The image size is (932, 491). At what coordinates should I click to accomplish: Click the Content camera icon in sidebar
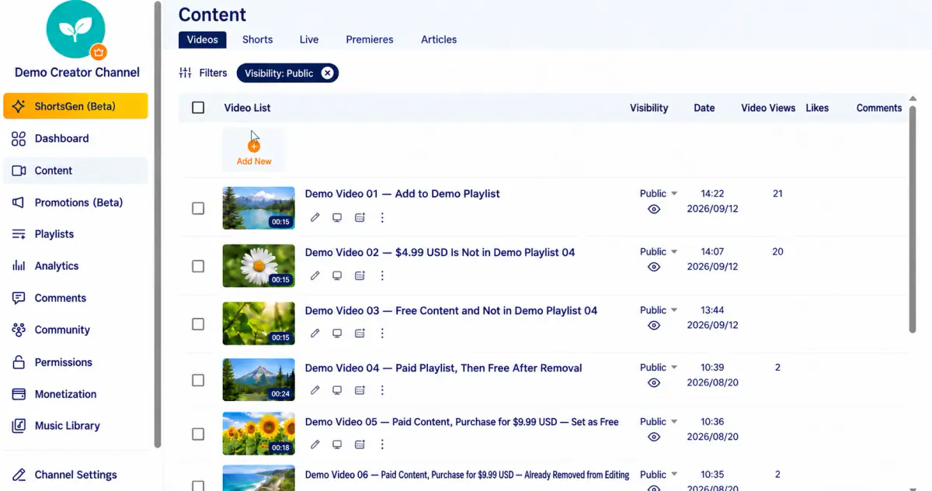(19, 171)
